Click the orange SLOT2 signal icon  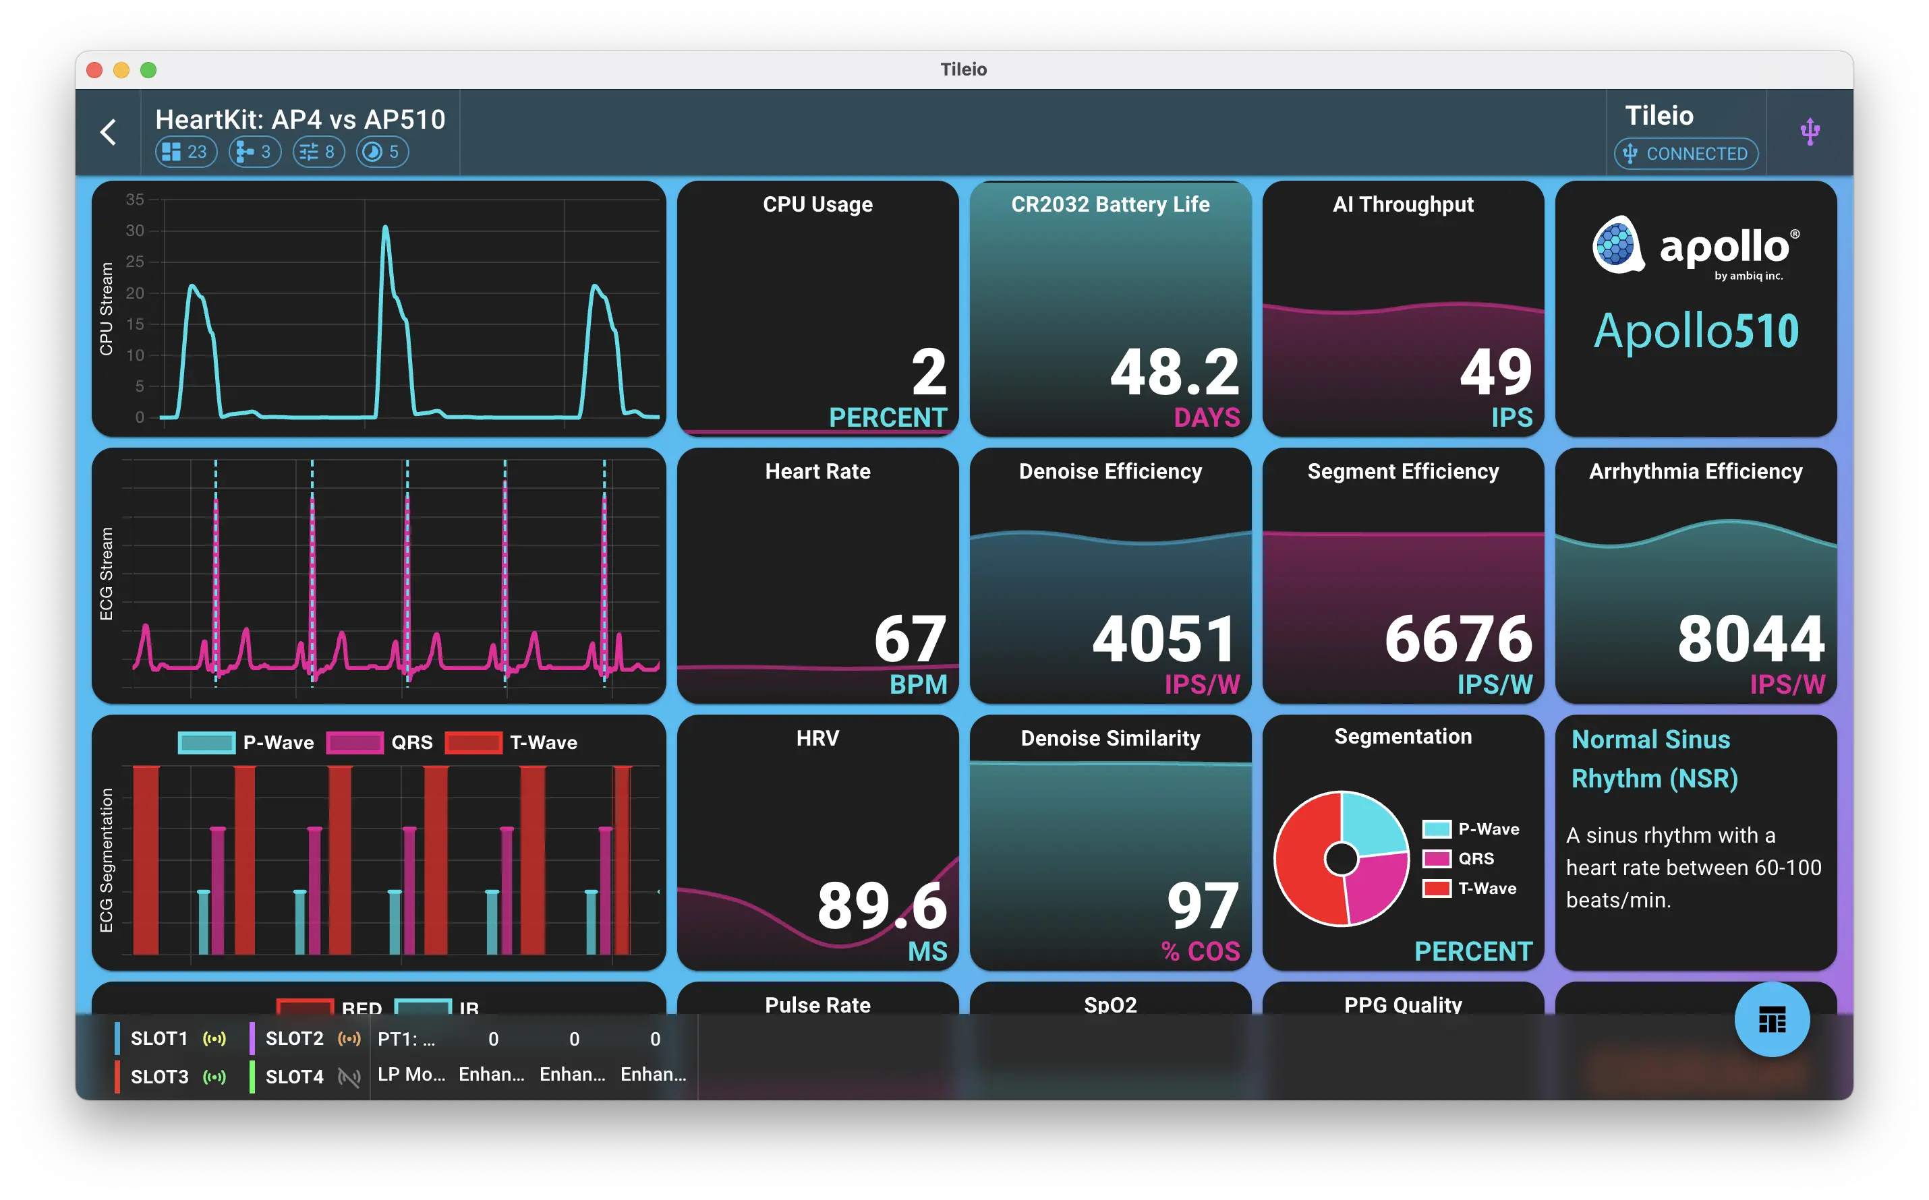tap(349, 1038)
